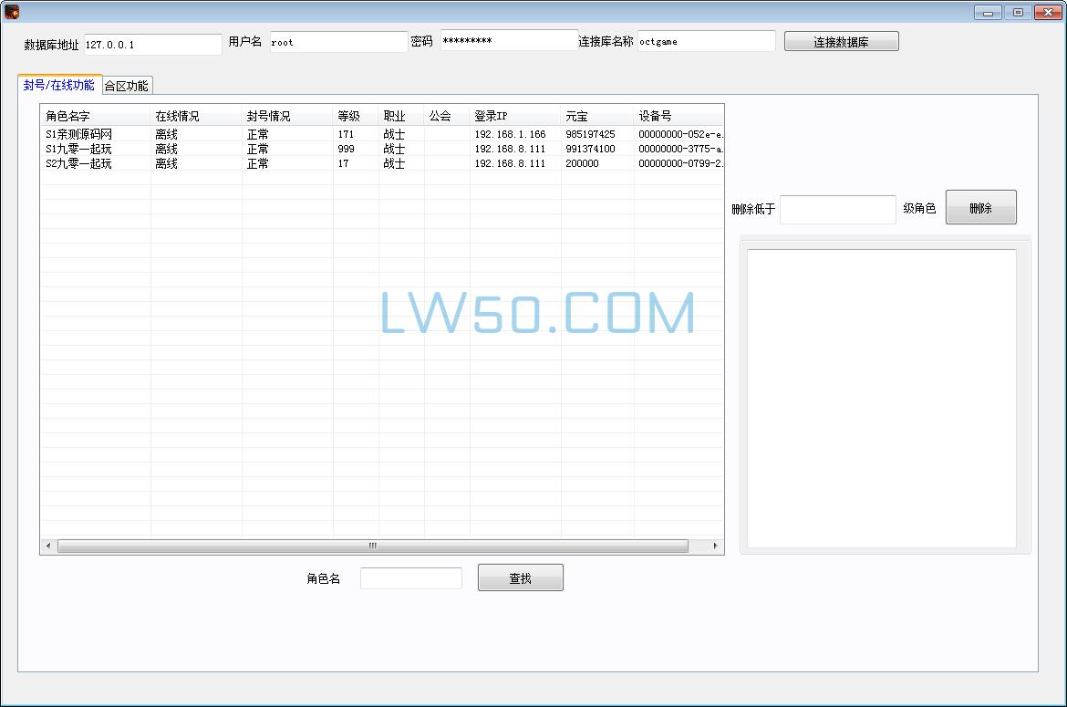
Task: Click the 查找 search button
Action: 520,577
